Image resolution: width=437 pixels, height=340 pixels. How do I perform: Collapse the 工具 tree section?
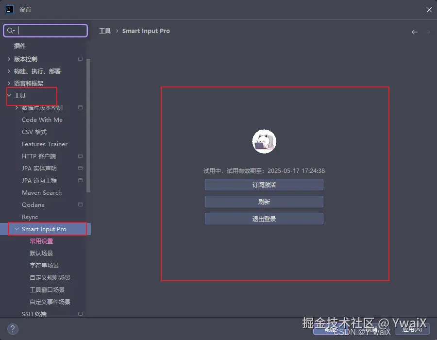click(x=8, y=95)
